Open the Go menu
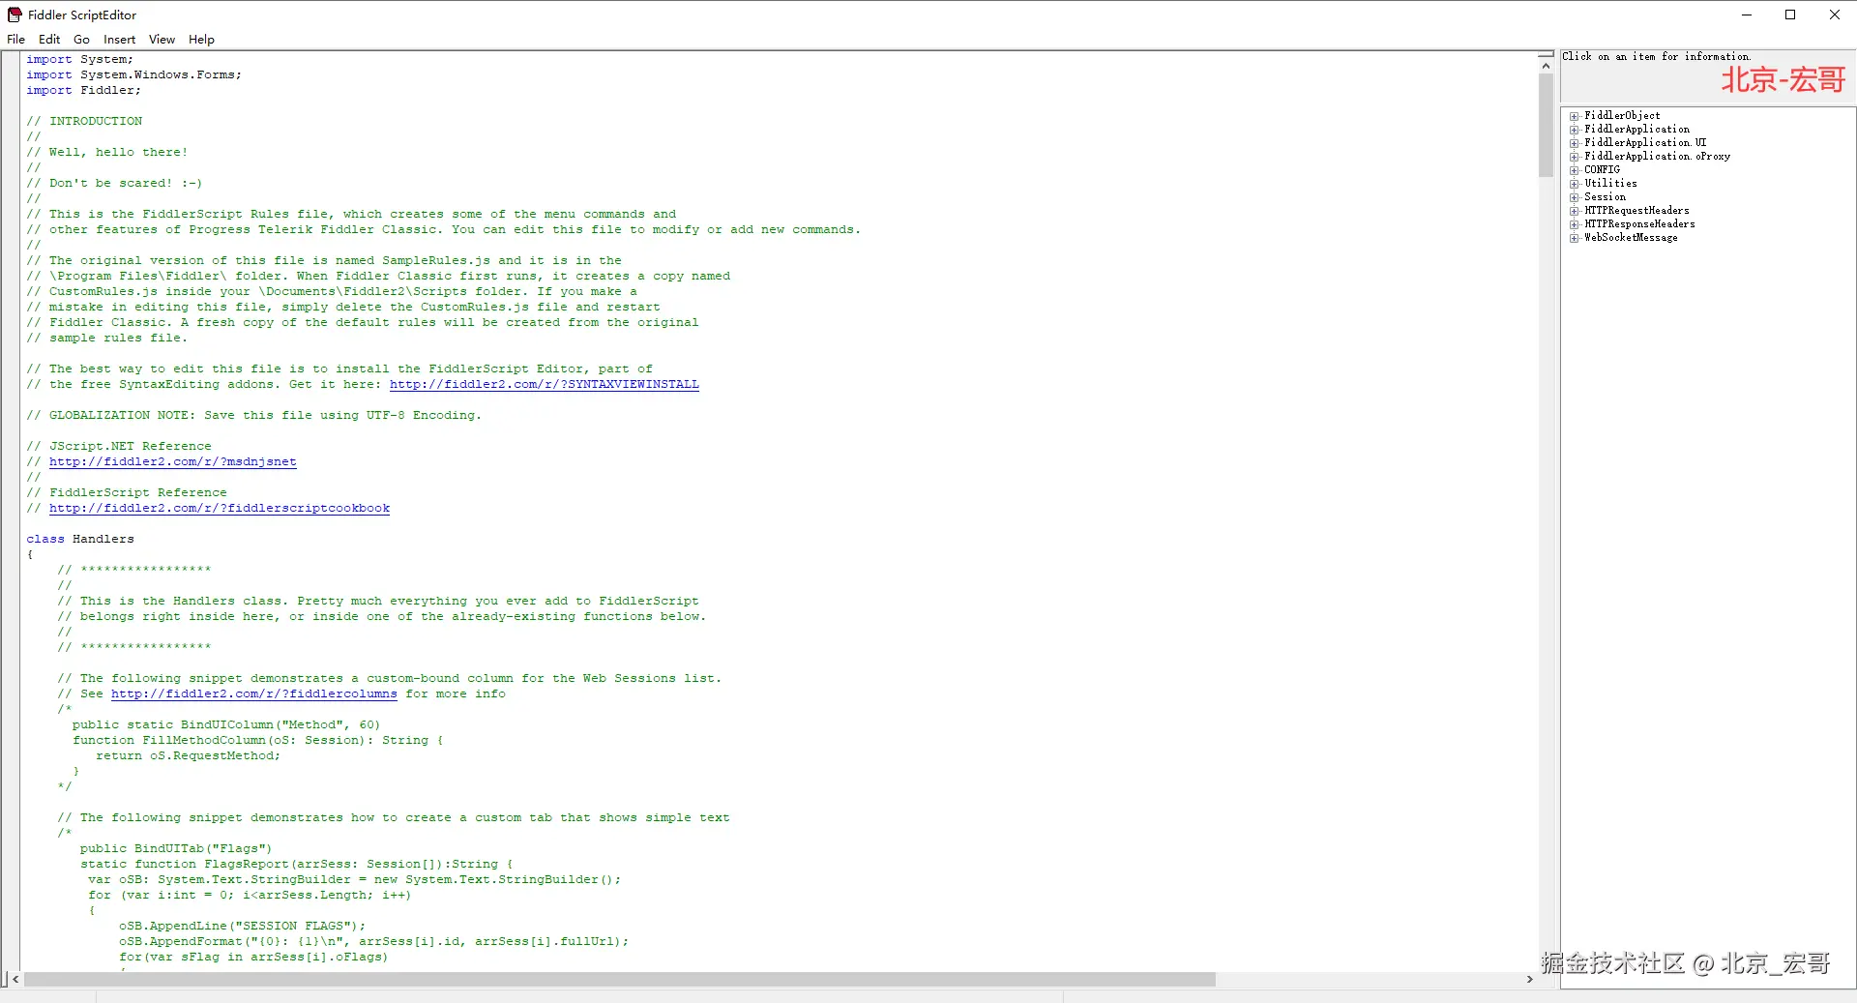The height and width of the screenshot is (1003, 1857). [x=81, y=40]
